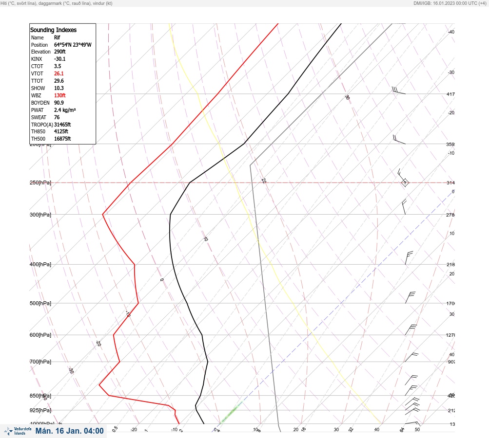Click the red VTOT value 26.1
Image resolution: width=489 pixels, height=438 pixels.
point(59,73)
